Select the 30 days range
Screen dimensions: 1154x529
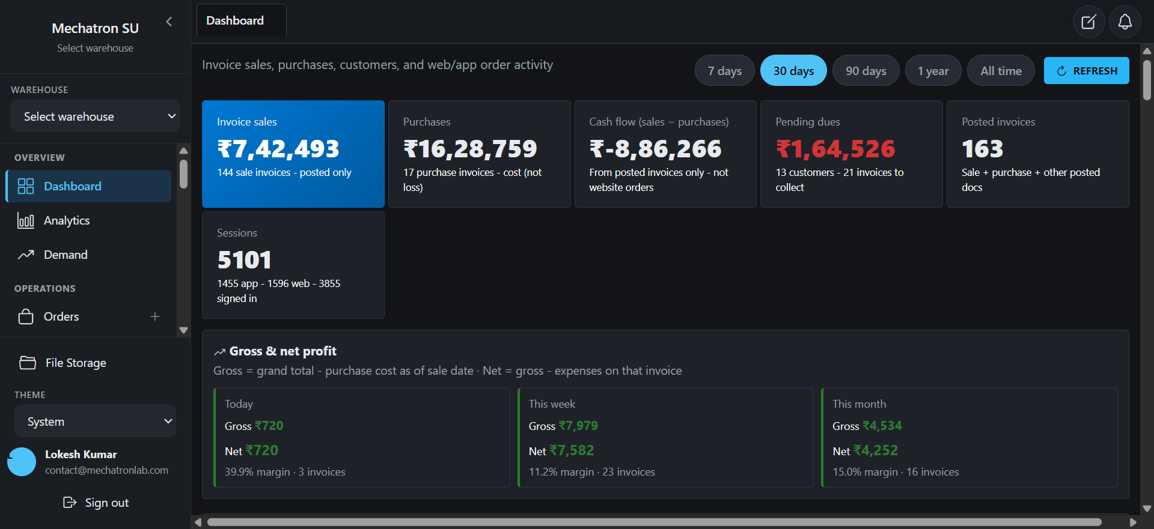click(x=793, y=71)
